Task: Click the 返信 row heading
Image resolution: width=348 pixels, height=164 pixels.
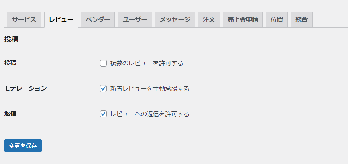Action: [x=10, y=114]
